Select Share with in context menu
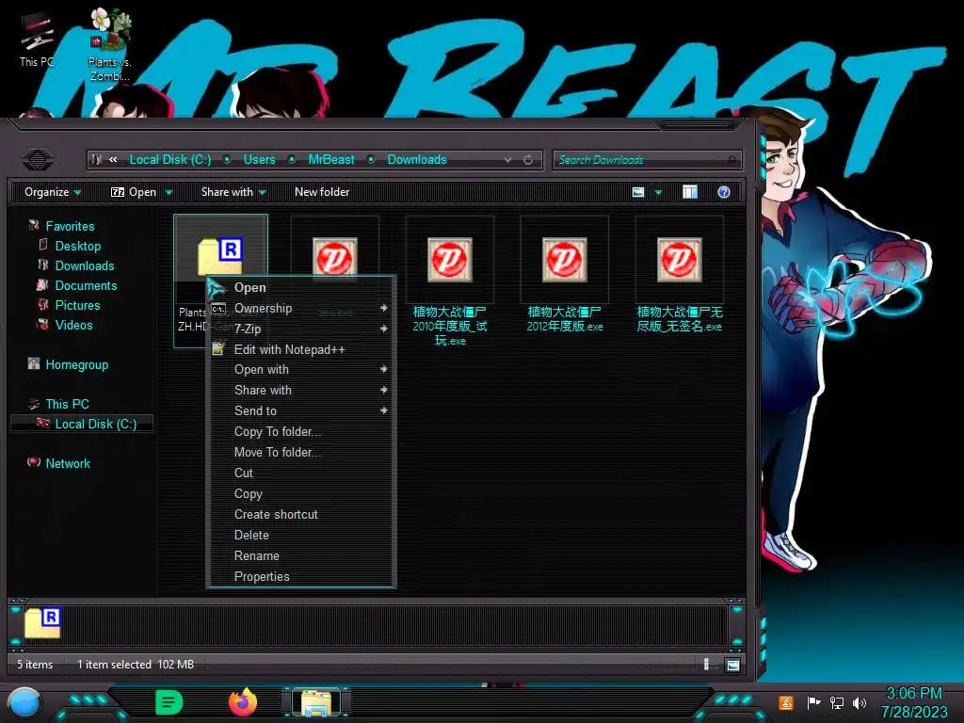964x723 pixels. coord(301,391)
